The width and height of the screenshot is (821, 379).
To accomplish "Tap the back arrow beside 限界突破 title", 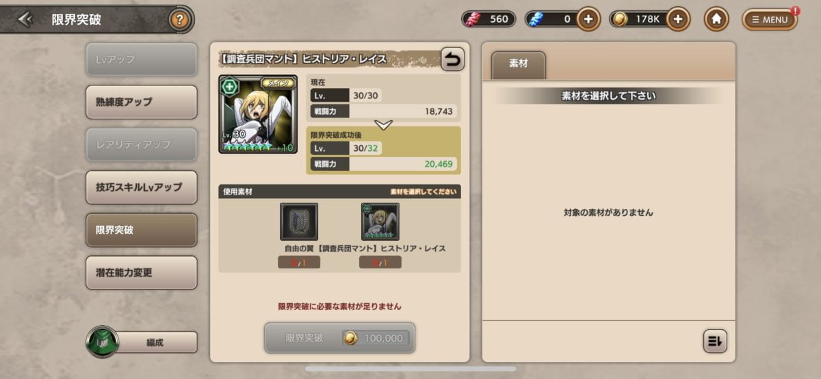I will pos(25,19).
